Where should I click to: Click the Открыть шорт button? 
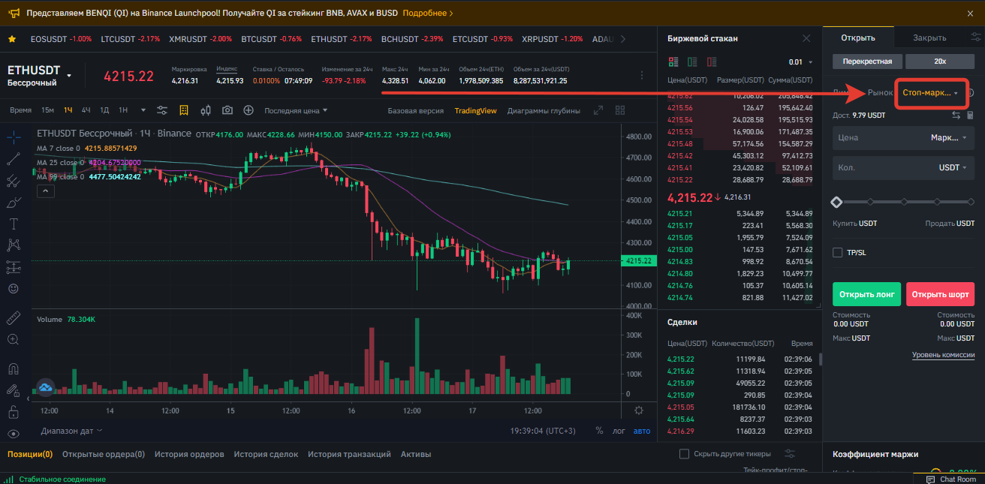coord(941,294)
